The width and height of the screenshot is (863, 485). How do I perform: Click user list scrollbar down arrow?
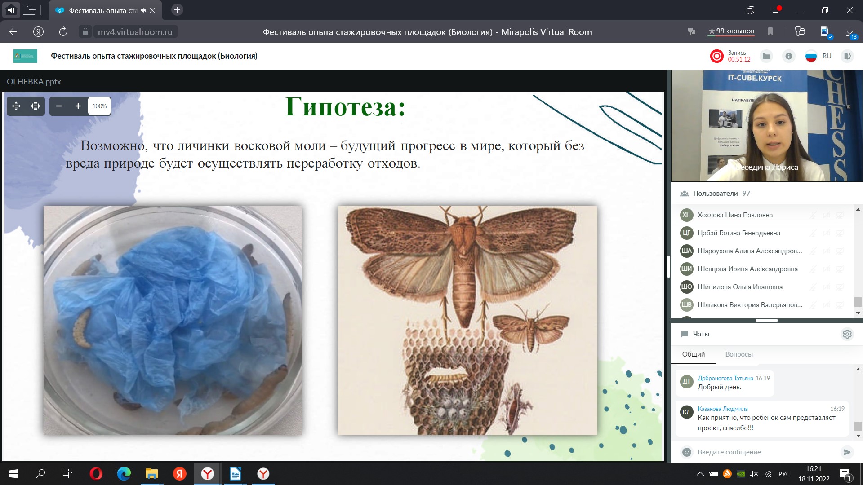point(858,313)
